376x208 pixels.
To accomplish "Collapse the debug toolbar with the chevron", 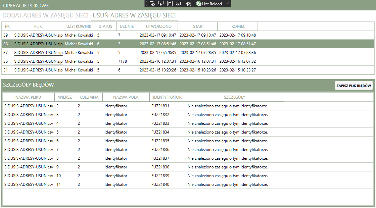I will pyautogui.click(x=228, y=4).
